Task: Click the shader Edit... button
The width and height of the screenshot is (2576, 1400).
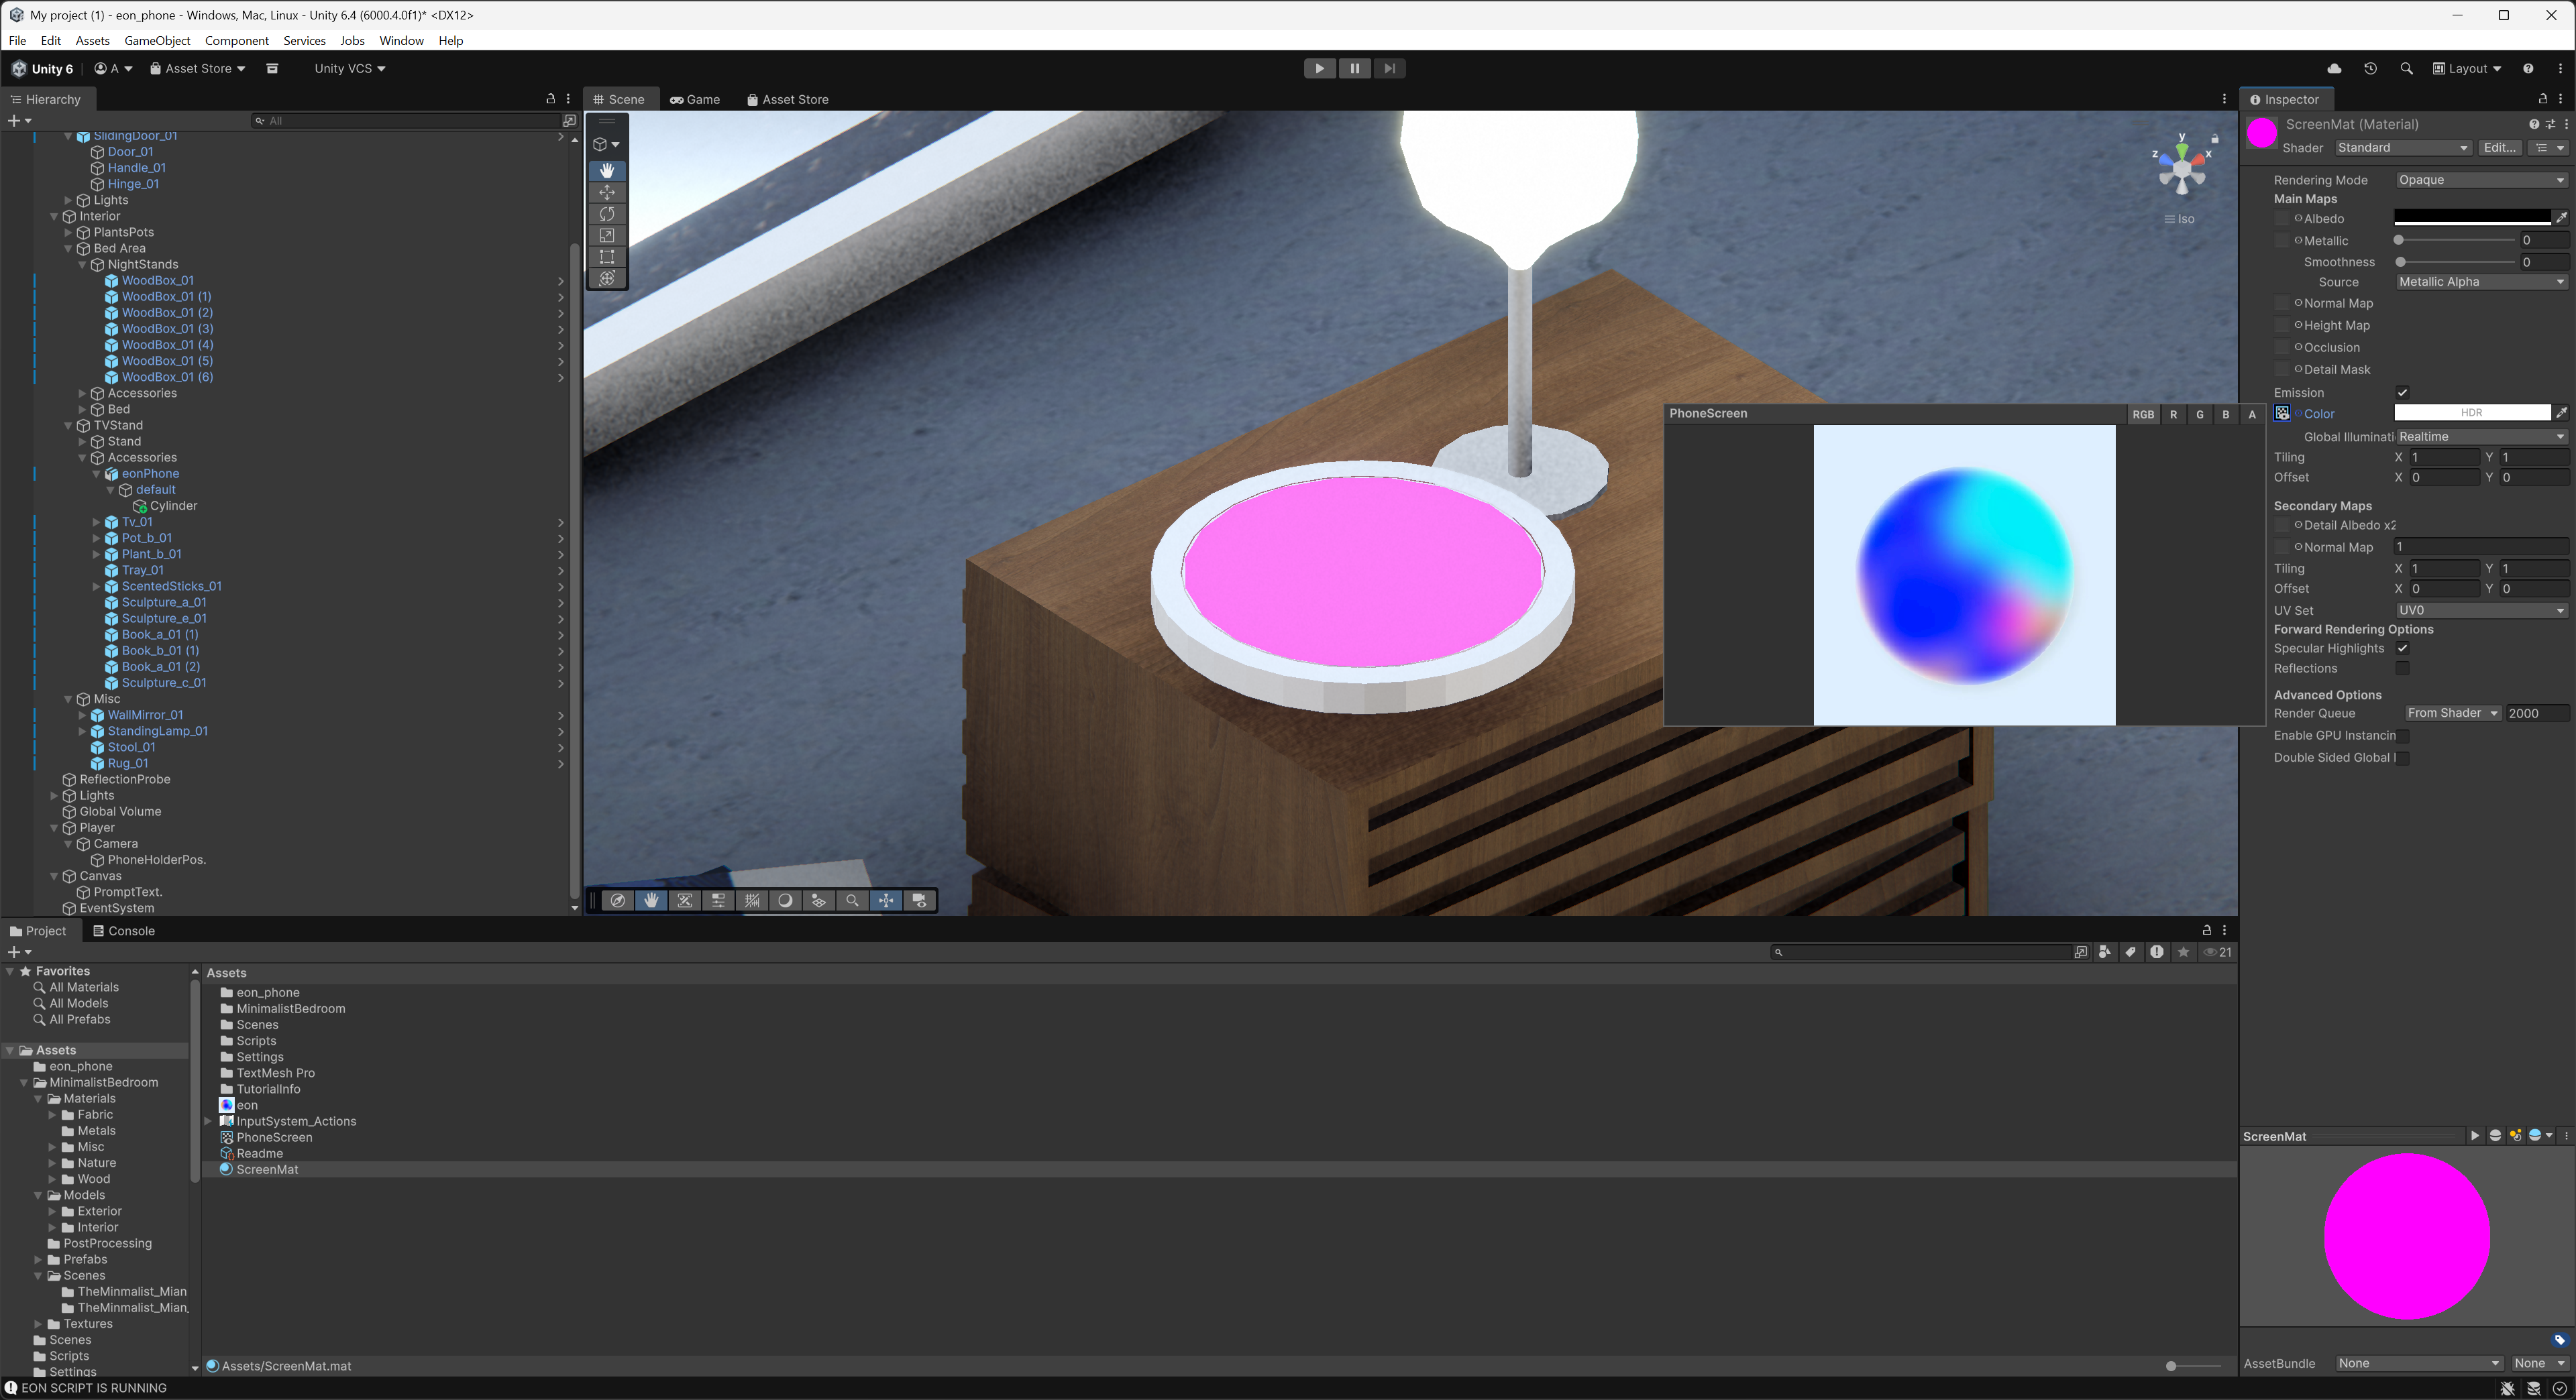Action: pyautogui.click(x=2499, y=148)
